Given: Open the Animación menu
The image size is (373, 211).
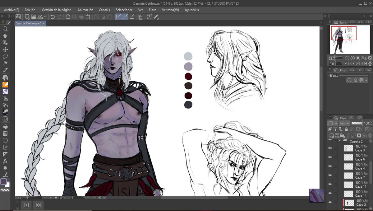Looking at the screenshot, I should click(85, 10).
